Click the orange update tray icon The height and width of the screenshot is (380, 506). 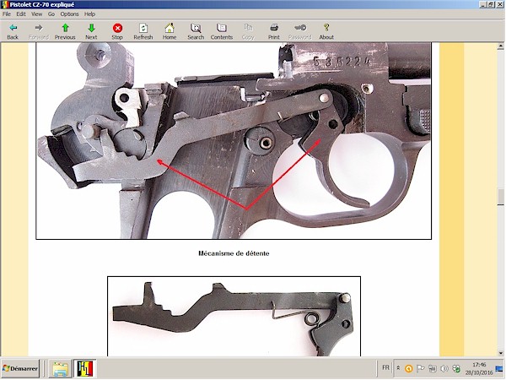tap(409, 368)
